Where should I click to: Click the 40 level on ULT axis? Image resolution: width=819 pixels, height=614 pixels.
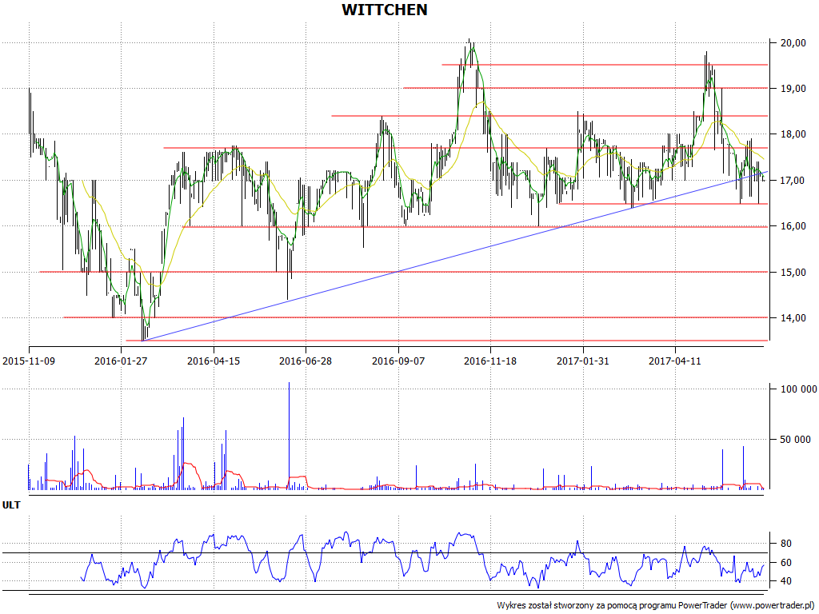(x=785, y=581)
